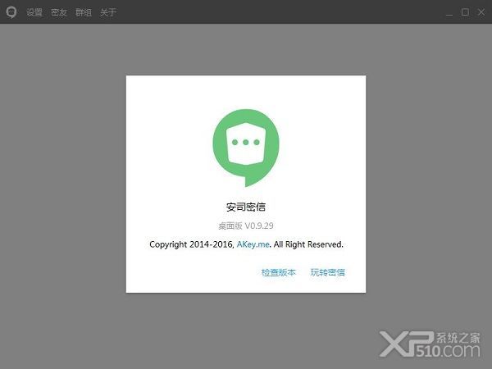Open the 关于 menu
Image resolution: width=492 pixels, height=369 pixels.
point(108,12)
